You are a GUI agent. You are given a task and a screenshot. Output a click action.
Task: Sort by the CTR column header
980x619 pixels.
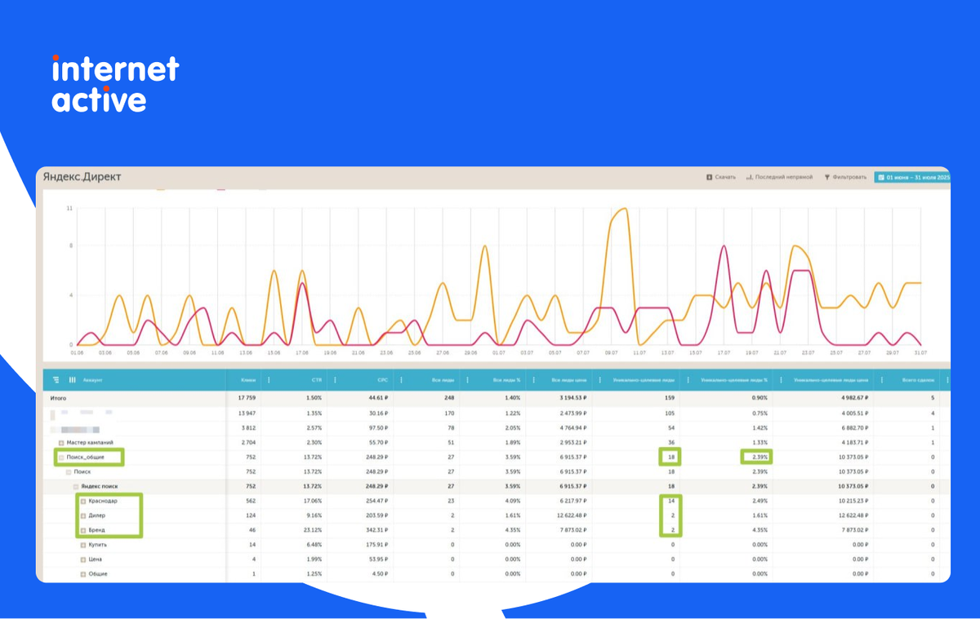pos(318,380)
